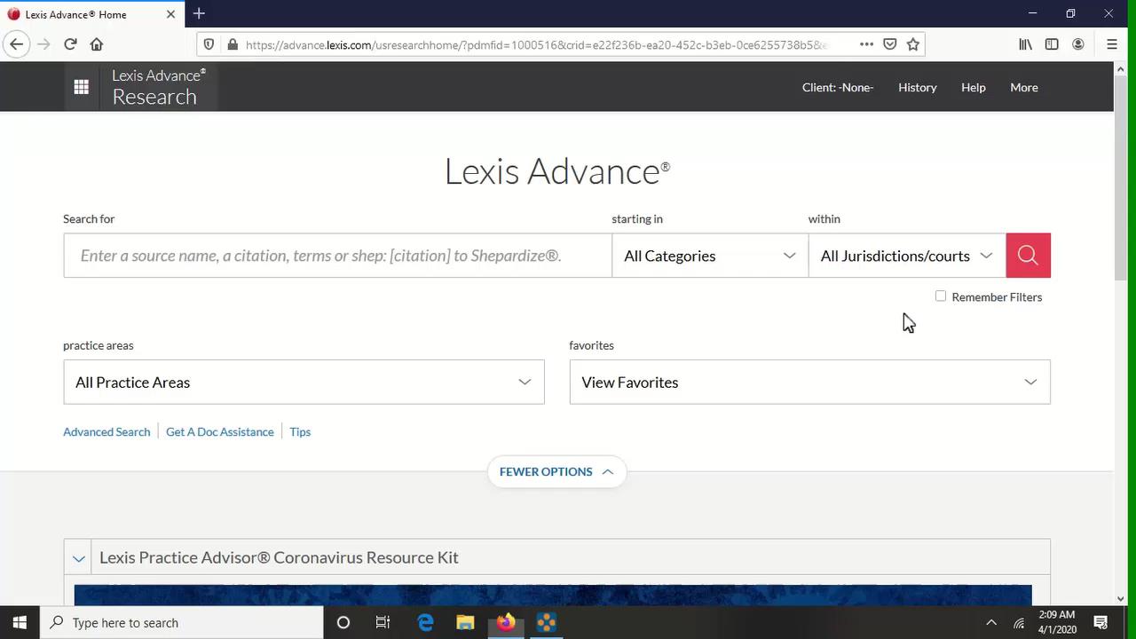The width and height of the screenshot is (1136, 639).
Task: Toggle the browser sidebar icon
Action: point(1051,43)
